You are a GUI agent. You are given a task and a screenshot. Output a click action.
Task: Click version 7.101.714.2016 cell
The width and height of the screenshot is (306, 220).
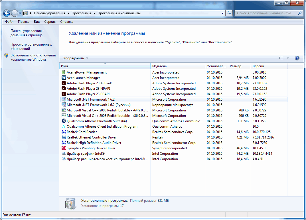click(263, 137)
